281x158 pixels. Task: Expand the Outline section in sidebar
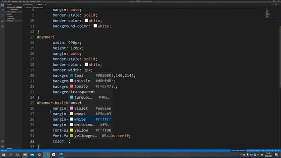[x=9, y=148]
